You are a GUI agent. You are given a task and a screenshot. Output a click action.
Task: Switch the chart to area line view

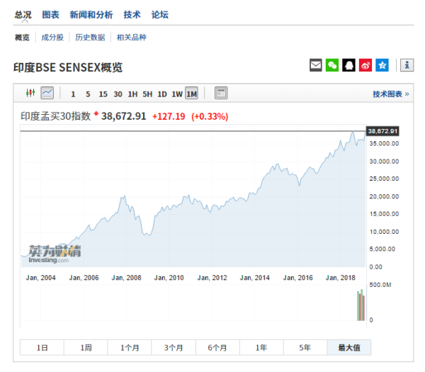click(47, 93)
